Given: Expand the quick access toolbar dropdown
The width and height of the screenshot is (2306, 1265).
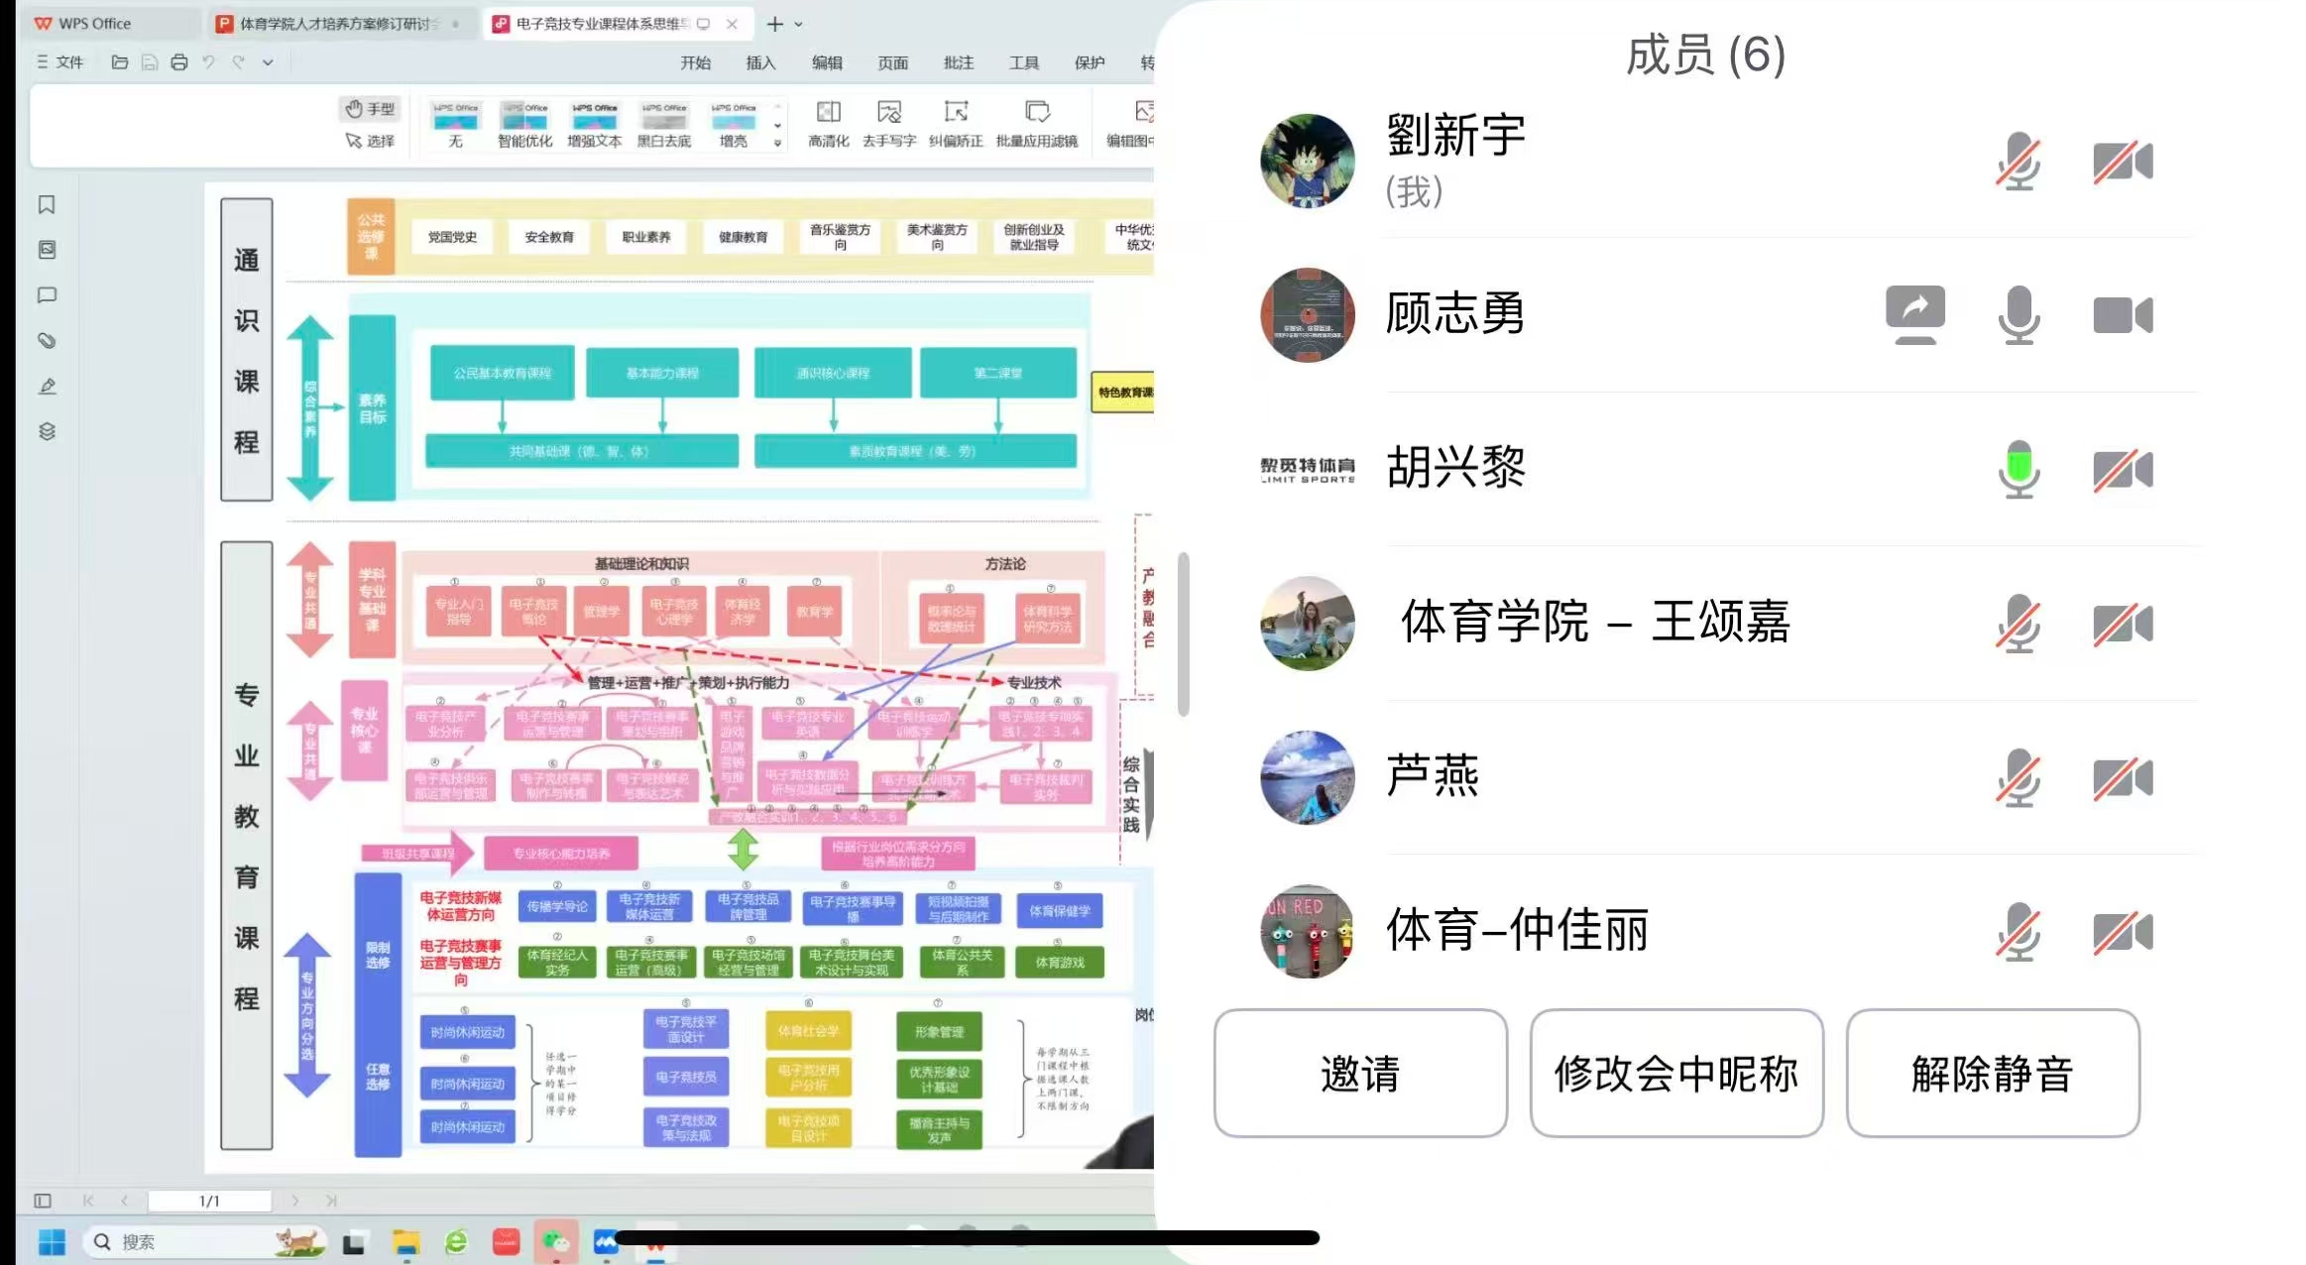Looking at the screenshot, I should click(x=268, y=62).
